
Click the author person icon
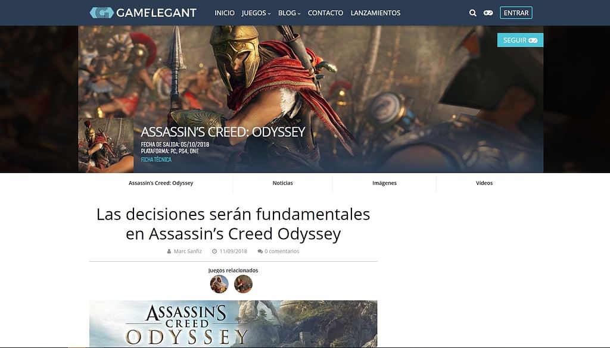(x=169, y=251)
